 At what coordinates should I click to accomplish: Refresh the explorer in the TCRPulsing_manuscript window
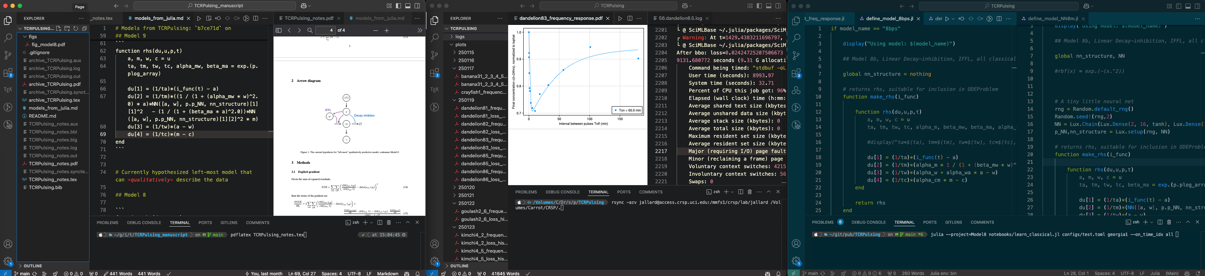point(76,29)
